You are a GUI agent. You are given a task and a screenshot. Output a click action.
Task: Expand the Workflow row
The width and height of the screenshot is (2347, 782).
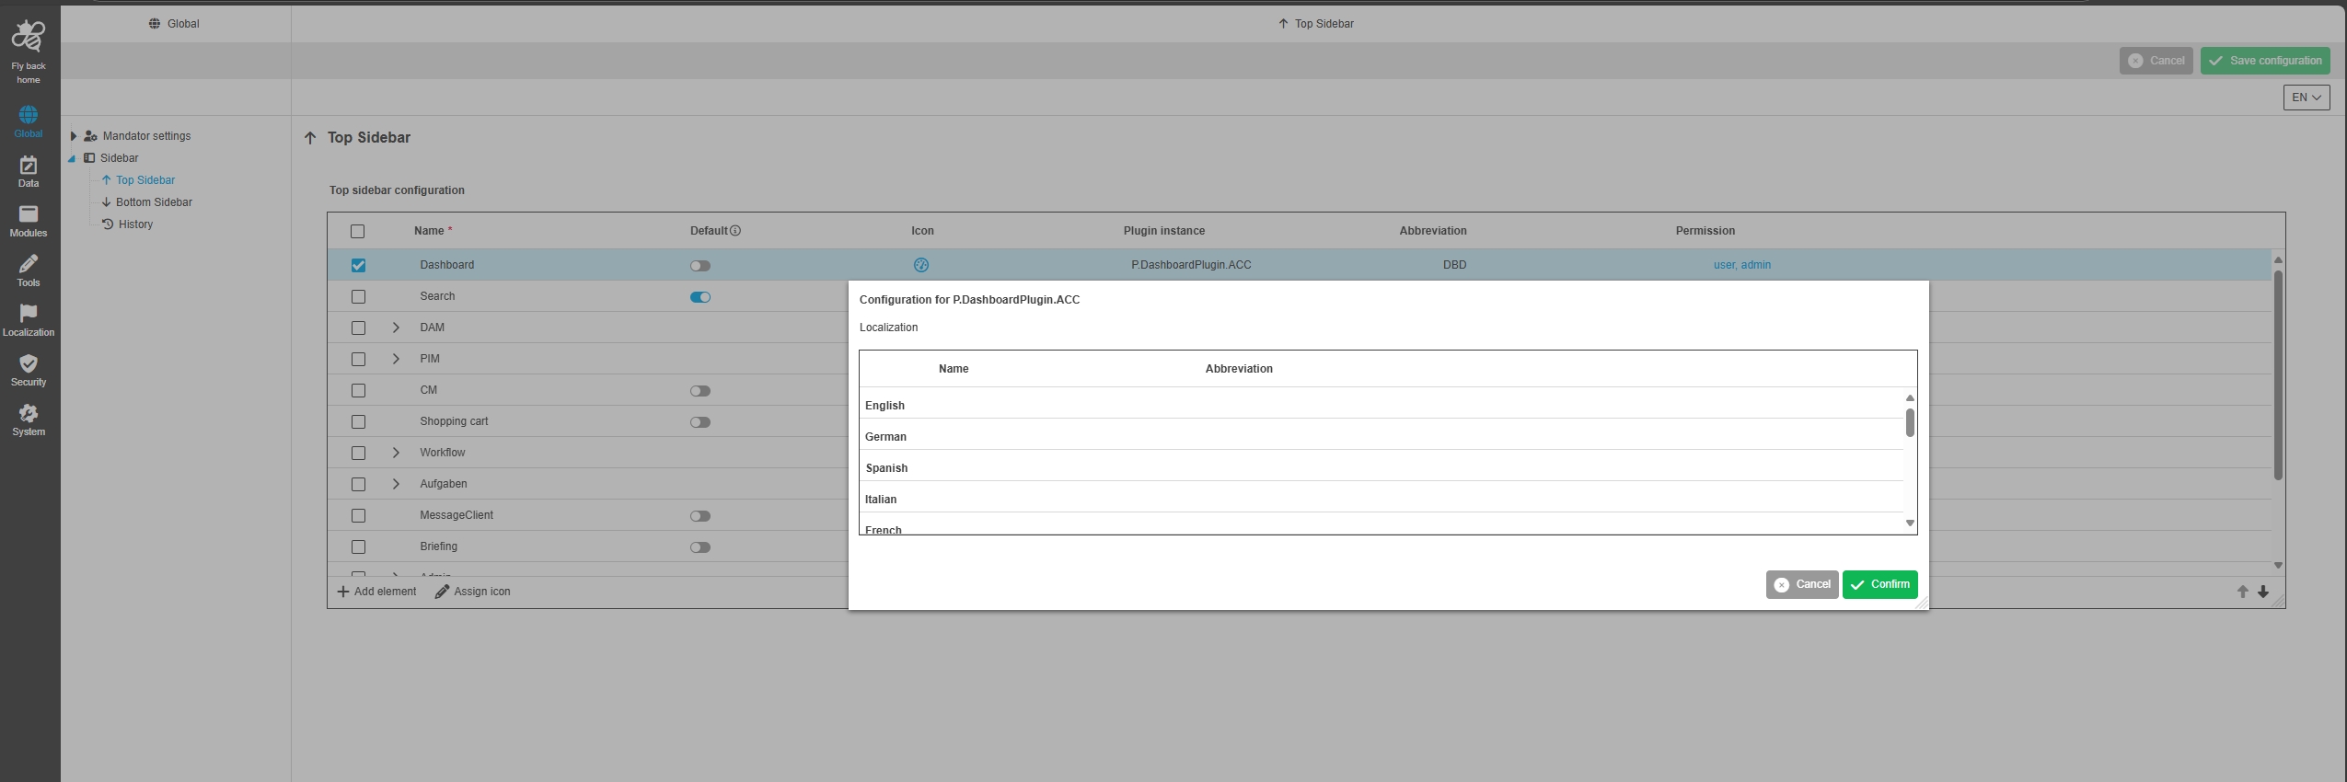[x=396, y=453]
